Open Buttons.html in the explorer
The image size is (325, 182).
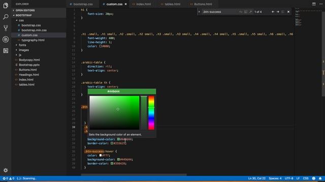pyautogui.click(x=27, y=70)
